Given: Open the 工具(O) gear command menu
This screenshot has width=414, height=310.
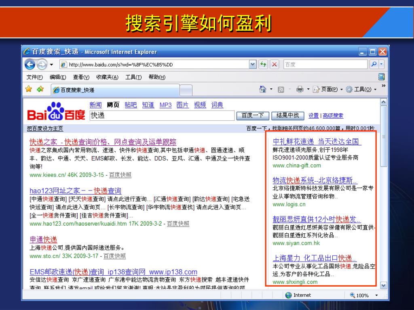Looking at the screenshot, I should pos(361,89).
